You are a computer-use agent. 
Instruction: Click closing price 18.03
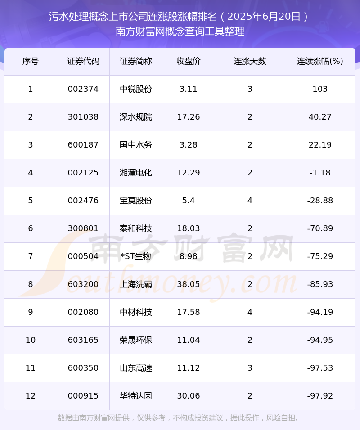(189, 228)
